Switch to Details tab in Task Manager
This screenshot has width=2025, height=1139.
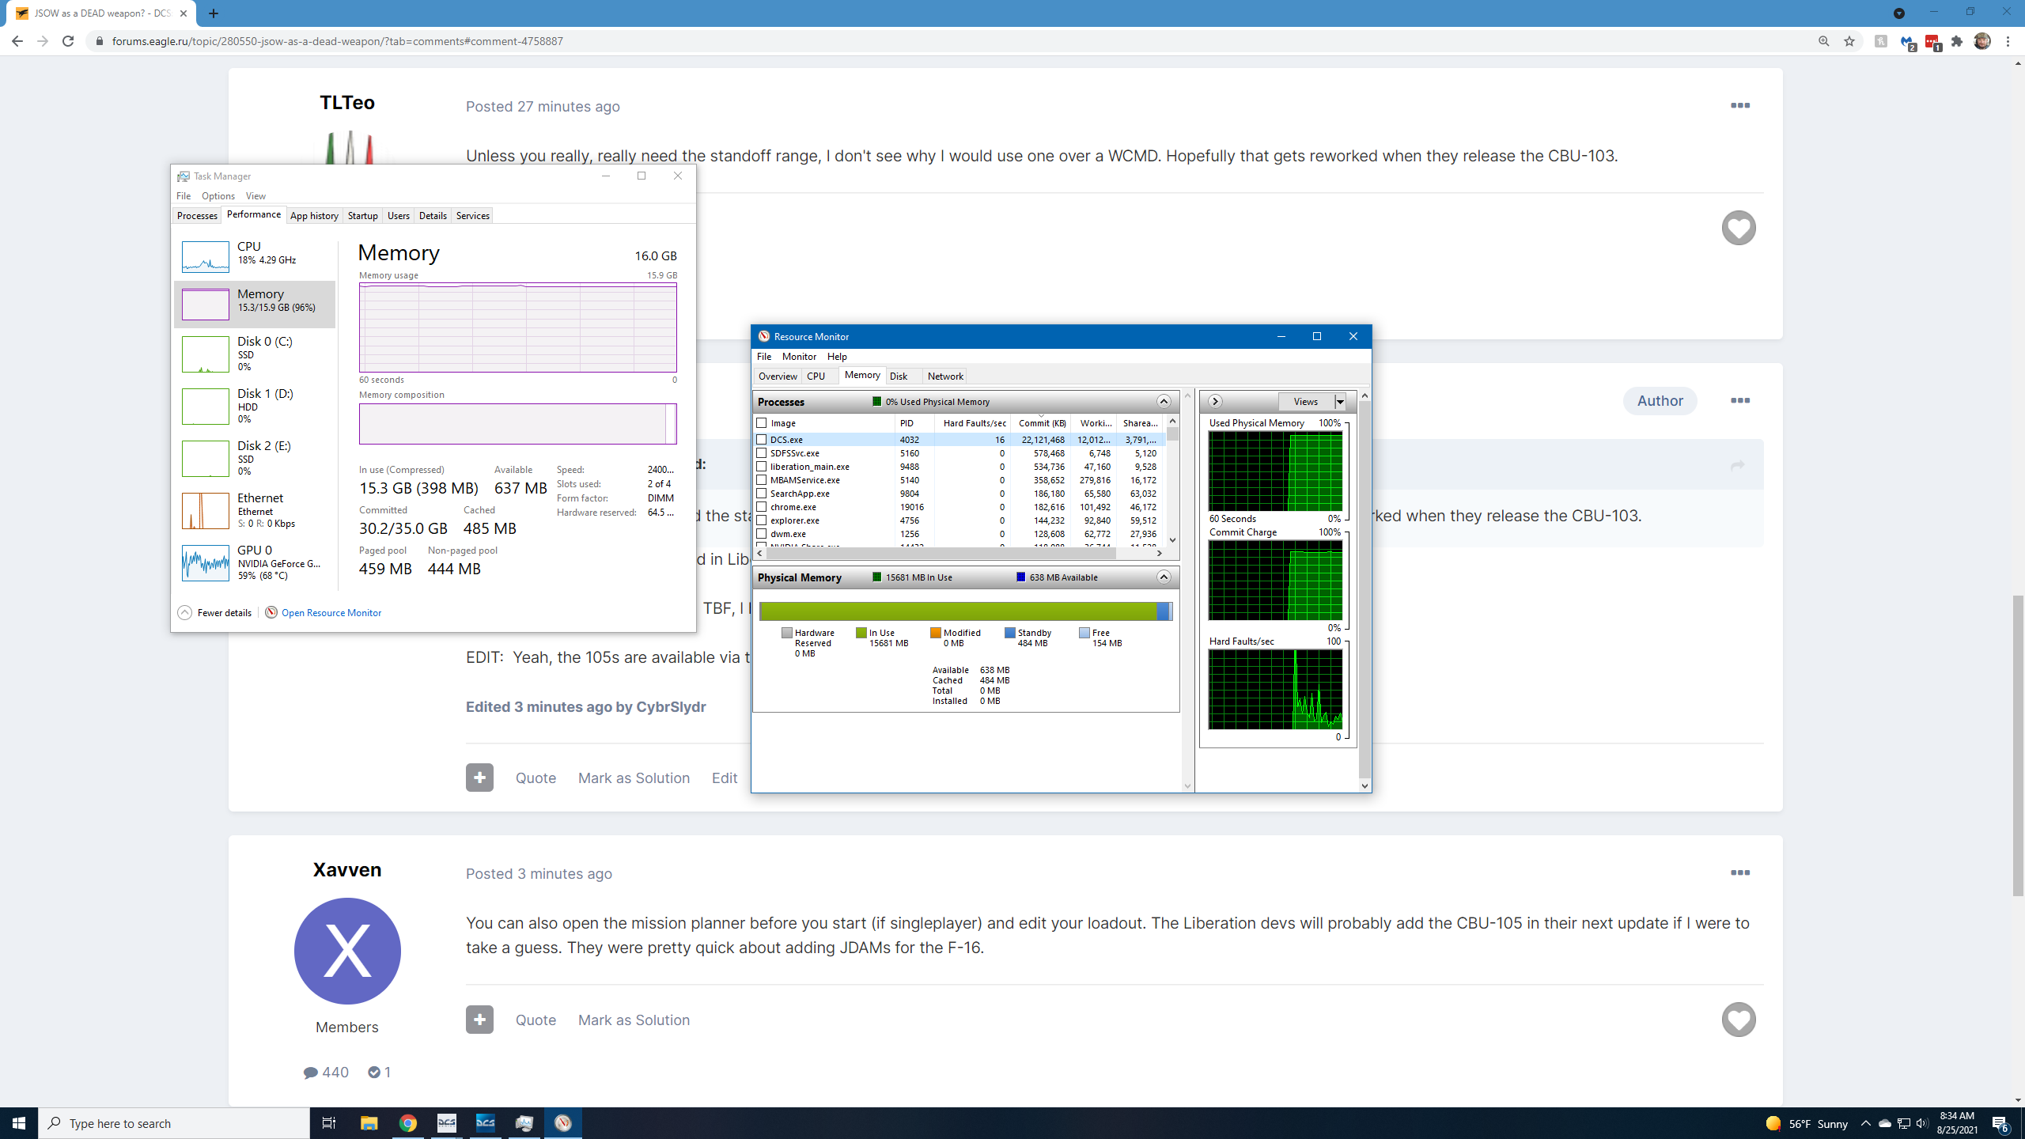coord(433,216)
